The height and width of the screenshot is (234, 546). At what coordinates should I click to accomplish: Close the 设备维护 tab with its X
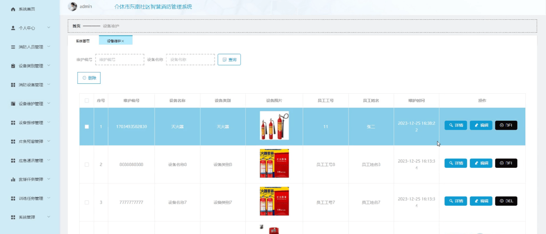(x=123, y=41)
